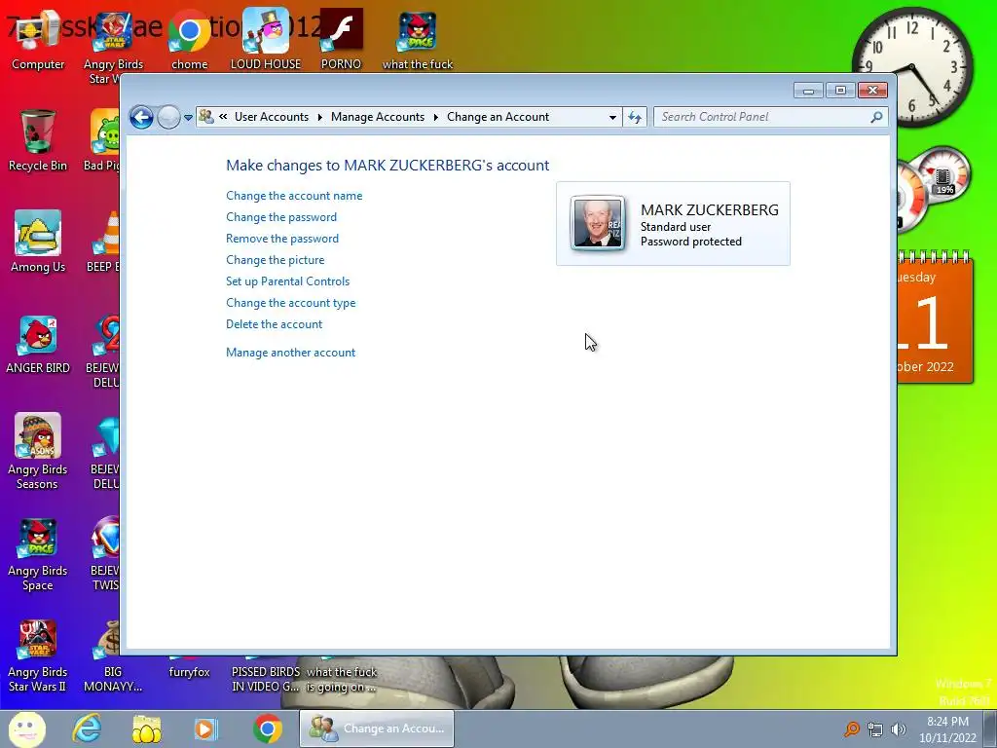The image size is (997, 748).
Task: Open recent pages dropdown arrow
Action: [188, 118]
